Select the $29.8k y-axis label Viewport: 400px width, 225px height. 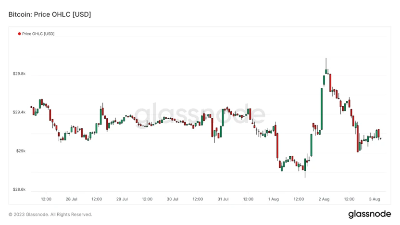pos(19,74)
